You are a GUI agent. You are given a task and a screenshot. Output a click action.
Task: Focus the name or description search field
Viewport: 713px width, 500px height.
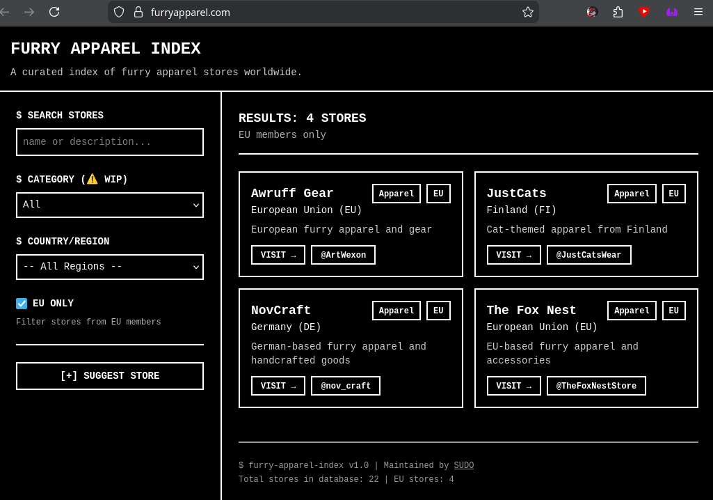click(x=110, y=142)
